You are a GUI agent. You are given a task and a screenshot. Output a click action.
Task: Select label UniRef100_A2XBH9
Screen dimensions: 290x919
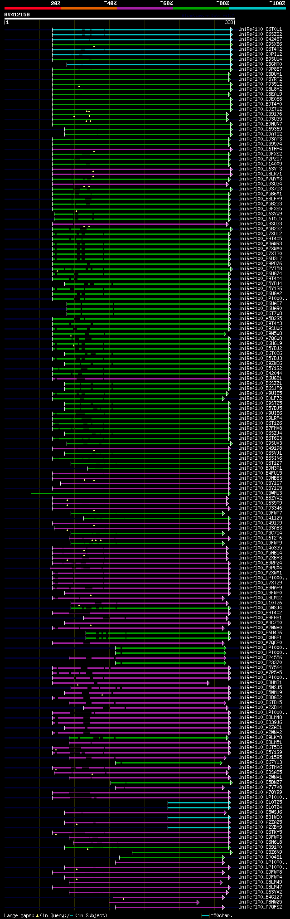[x=260, y=827]
